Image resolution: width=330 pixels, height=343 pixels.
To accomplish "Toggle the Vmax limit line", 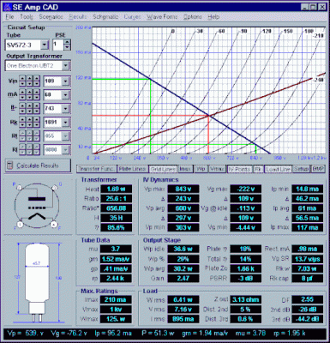I will (217, 169).
